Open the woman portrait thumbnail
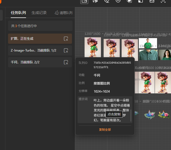Viewport: 171px width, 150px height. point(165,55)
